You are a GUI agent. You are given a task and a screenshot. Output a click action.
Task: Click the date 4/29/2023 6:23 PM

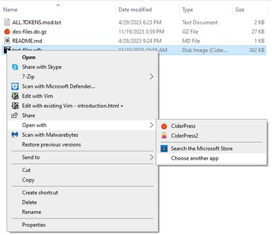140,22
